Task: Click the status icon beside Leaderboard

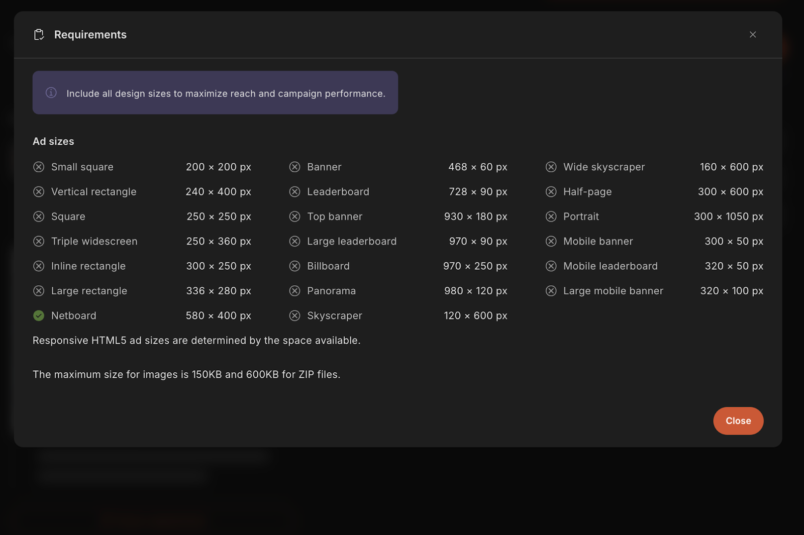Action: click(295, 192)
